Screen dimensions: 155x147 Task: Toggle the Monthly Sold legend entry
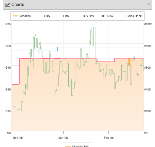pyautogui.click(x=77, y=146)
